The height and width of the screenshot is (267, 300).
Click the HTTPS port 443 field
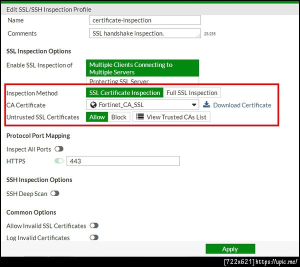(123, 161)
